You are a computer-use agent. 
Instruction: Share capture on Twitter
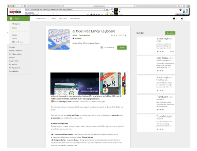point(187,12)
